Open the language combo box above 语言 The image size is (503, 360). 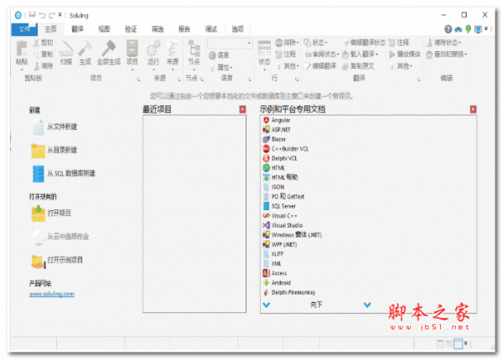230,44
